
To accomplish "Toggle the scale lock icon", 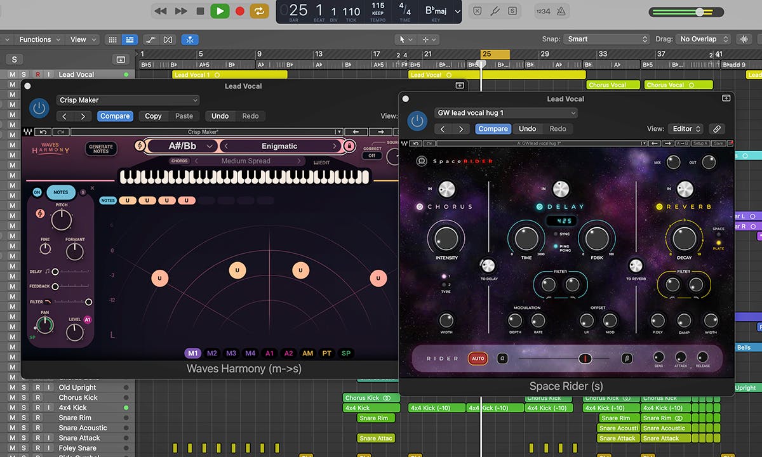I will 349,146.
